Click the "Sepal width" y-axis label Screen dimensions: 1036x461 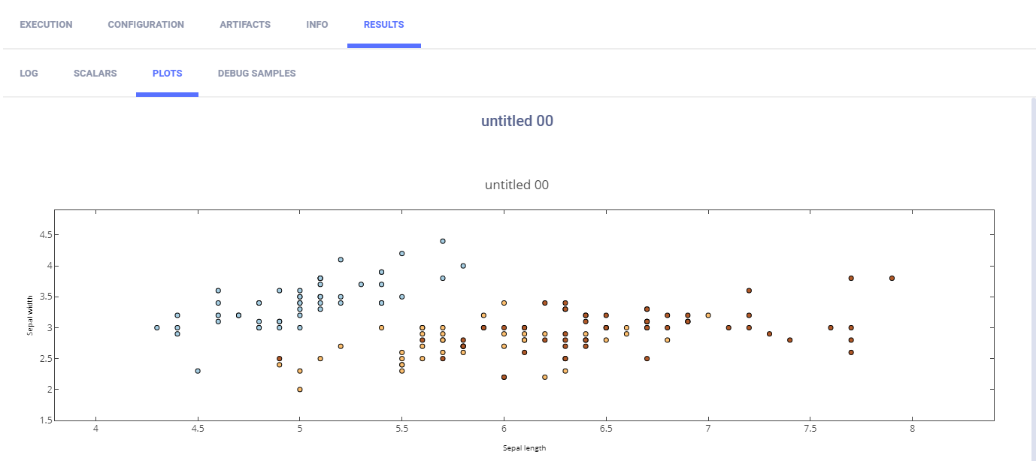click(x=31, y=315)
